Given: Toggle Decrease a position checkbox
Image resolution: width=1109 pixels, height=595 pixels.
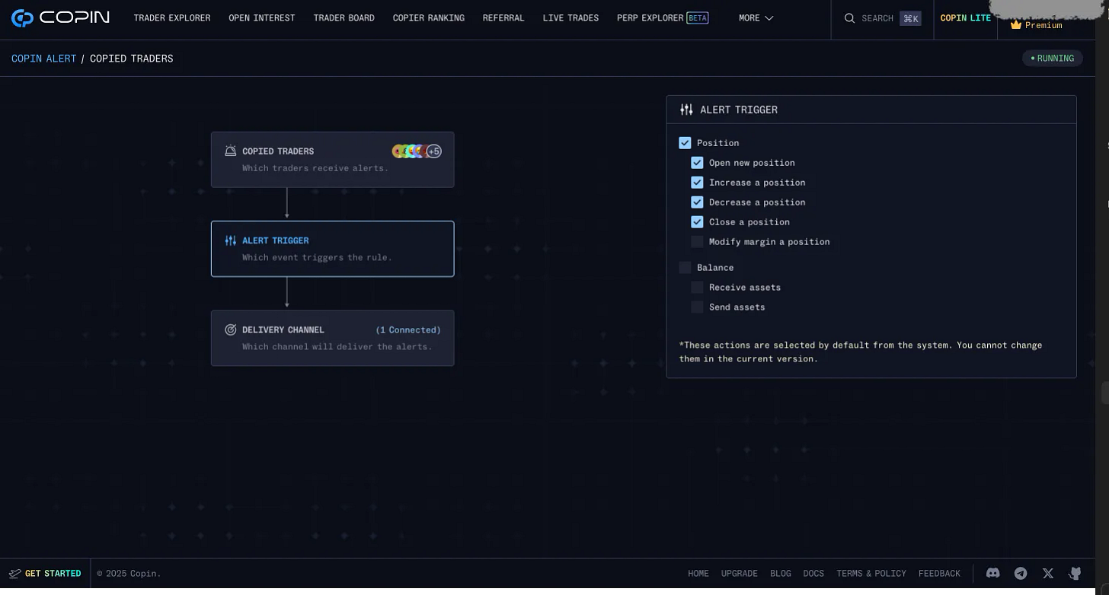Looking at the screenshot, I should point(697,202).
